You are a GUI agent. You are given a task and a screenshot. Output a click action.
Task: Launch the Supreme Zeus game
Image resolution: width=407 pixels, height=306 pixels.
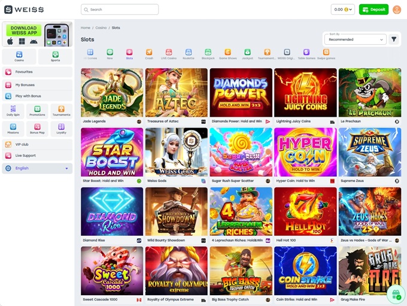tap(370, 152)
